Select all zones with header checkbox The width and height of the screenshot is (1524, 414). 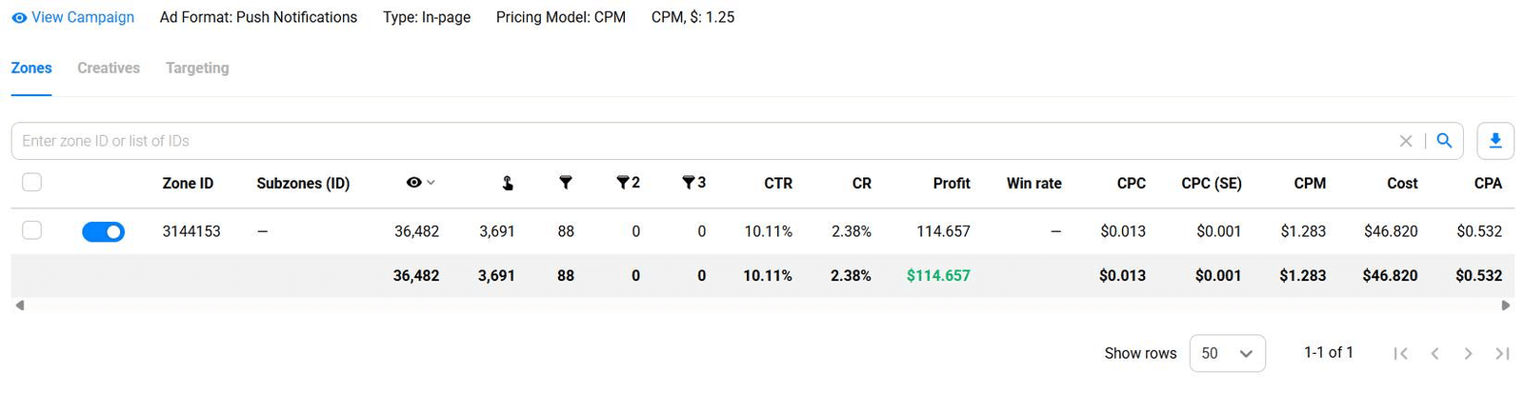click(32, 183)
